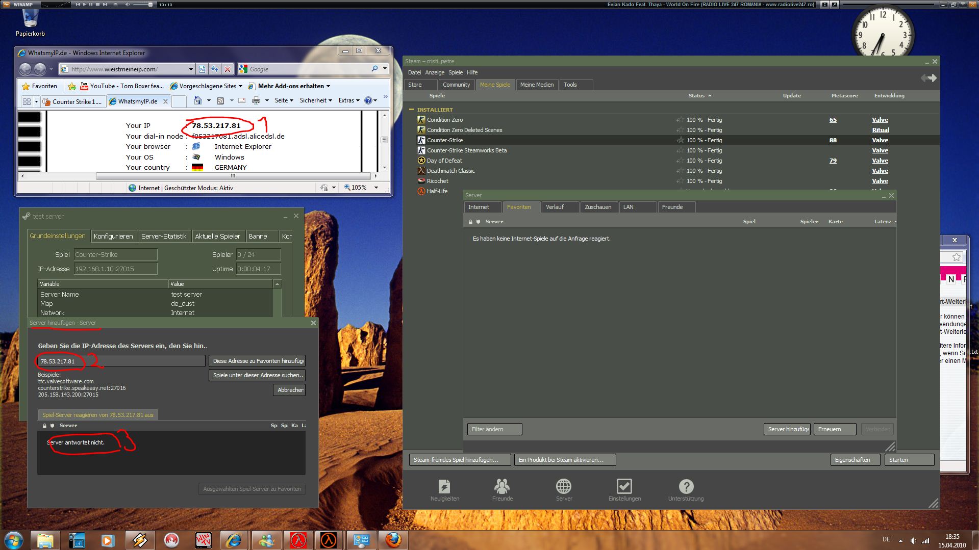Open the search provider dropdown arrow
This screenshot has height=550, width=979.
385,69
